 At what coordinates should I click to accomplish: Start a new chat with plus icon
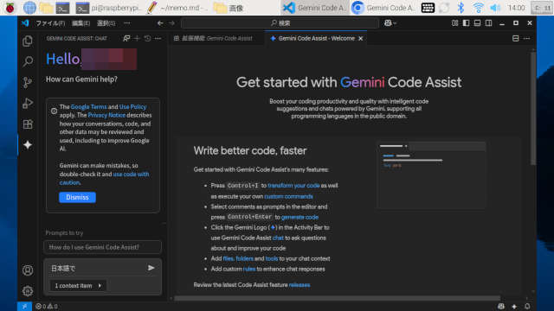click(137, 38)
